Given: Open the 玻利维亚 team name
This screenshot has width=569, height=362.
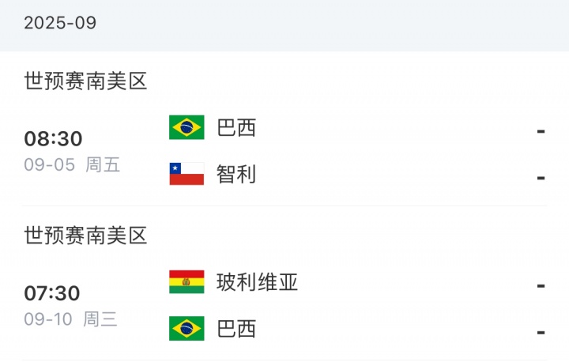Looking at the screenshot, I should click(257, 282).
